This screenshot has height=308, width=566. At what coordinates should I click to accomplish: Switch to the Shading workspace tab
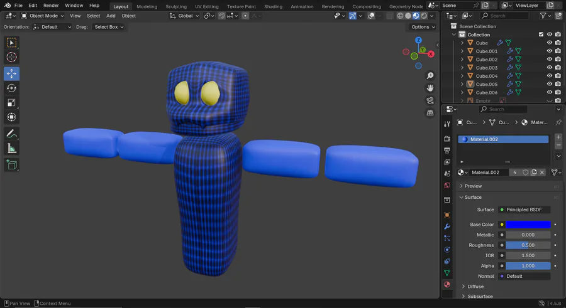(x=274, y=6)
